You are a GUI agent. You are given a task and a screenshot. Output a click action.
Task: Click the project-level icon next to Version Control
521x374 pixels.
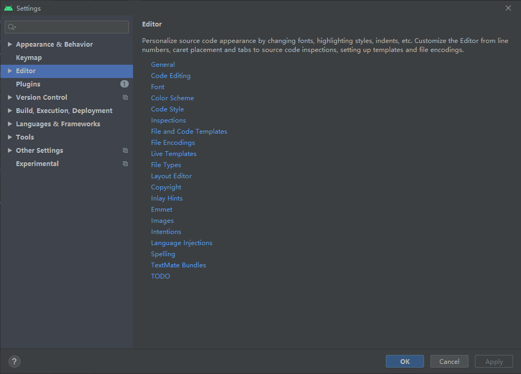coord(125,98)
